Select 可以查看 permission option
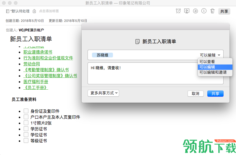 (215, 62)
